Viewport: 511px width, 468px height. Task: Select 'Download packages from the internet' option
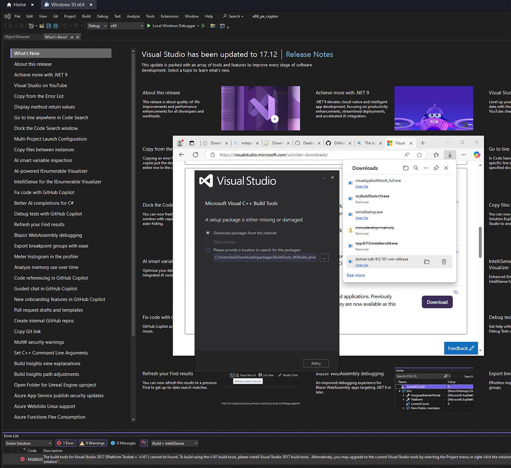[x=208, y=233]
